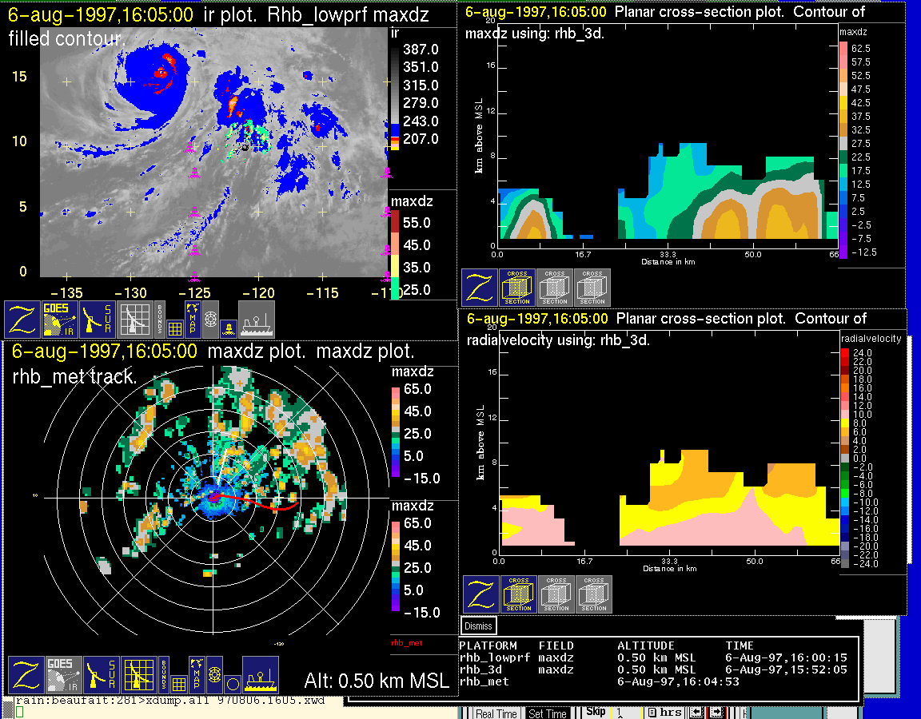Click the Z icon under the maxdz cross-section
921x719 pixels.
[x=479, y=288]
